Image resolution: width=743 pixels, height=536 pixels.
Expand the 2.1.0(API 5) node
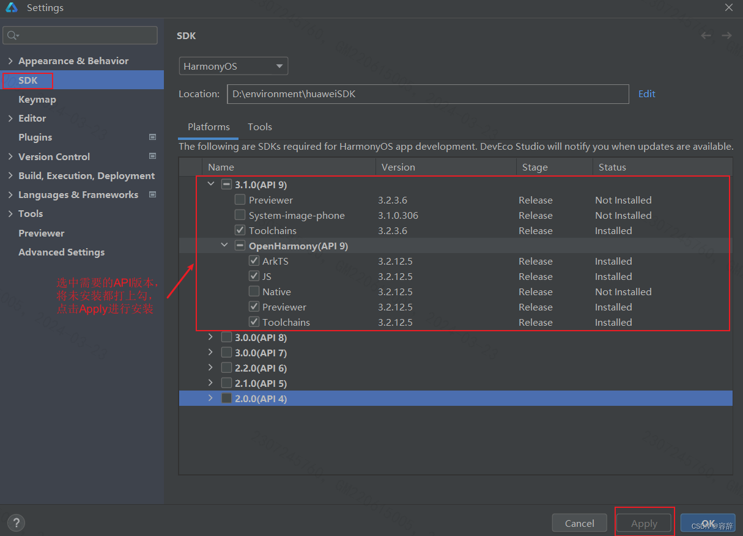pos(211,383)
